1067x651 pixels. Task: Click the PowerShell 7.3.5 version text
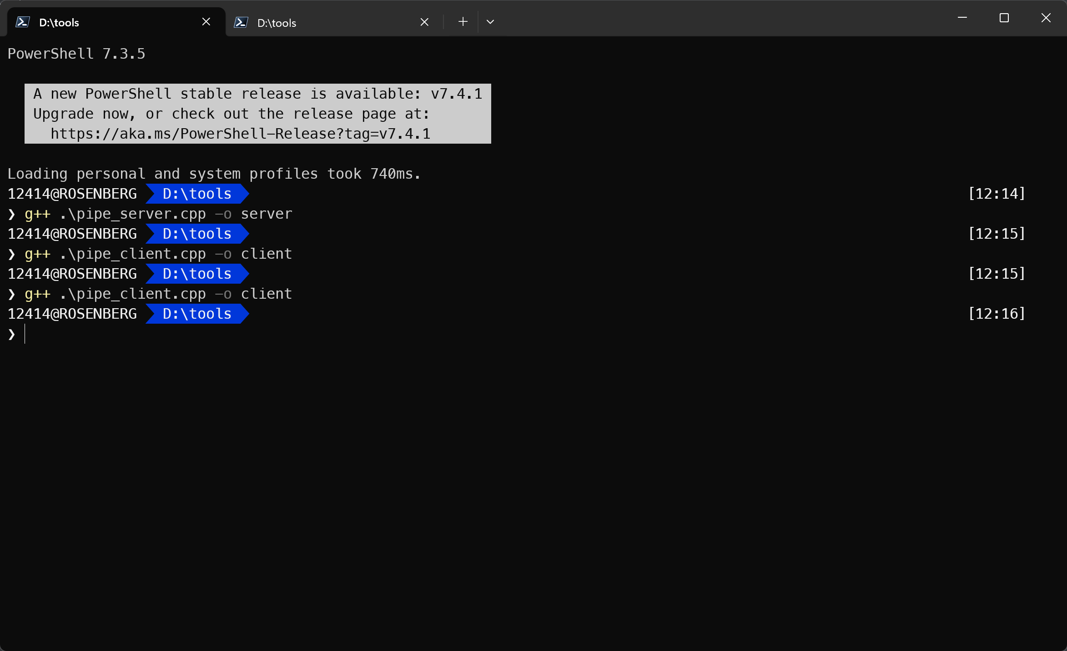click(x=76, y=54)
